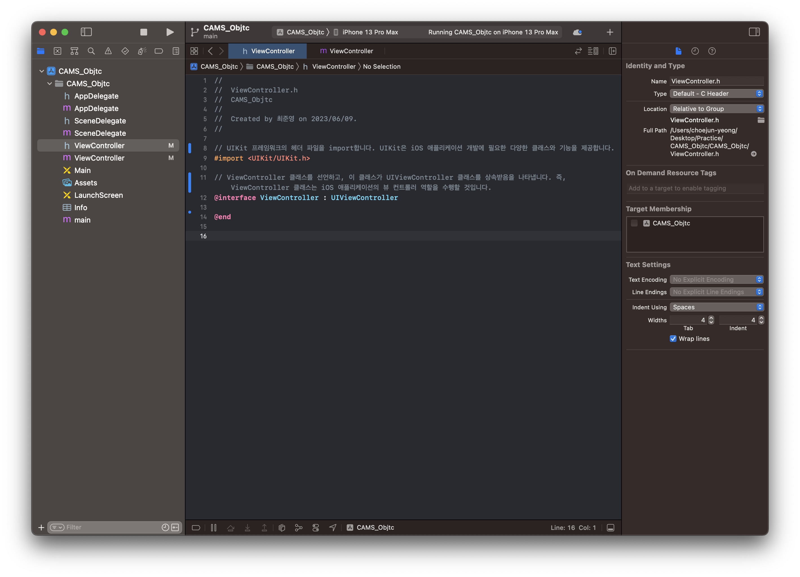Open the Issue navigator warning icon
The image size is (800, 577).
[108, 51]
